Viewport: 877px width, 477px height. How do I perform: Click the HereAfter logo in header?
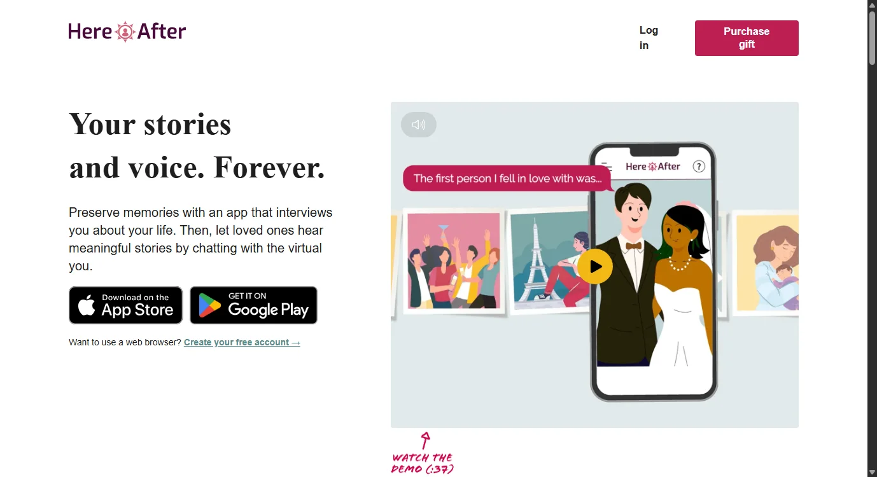coord(127,31)
